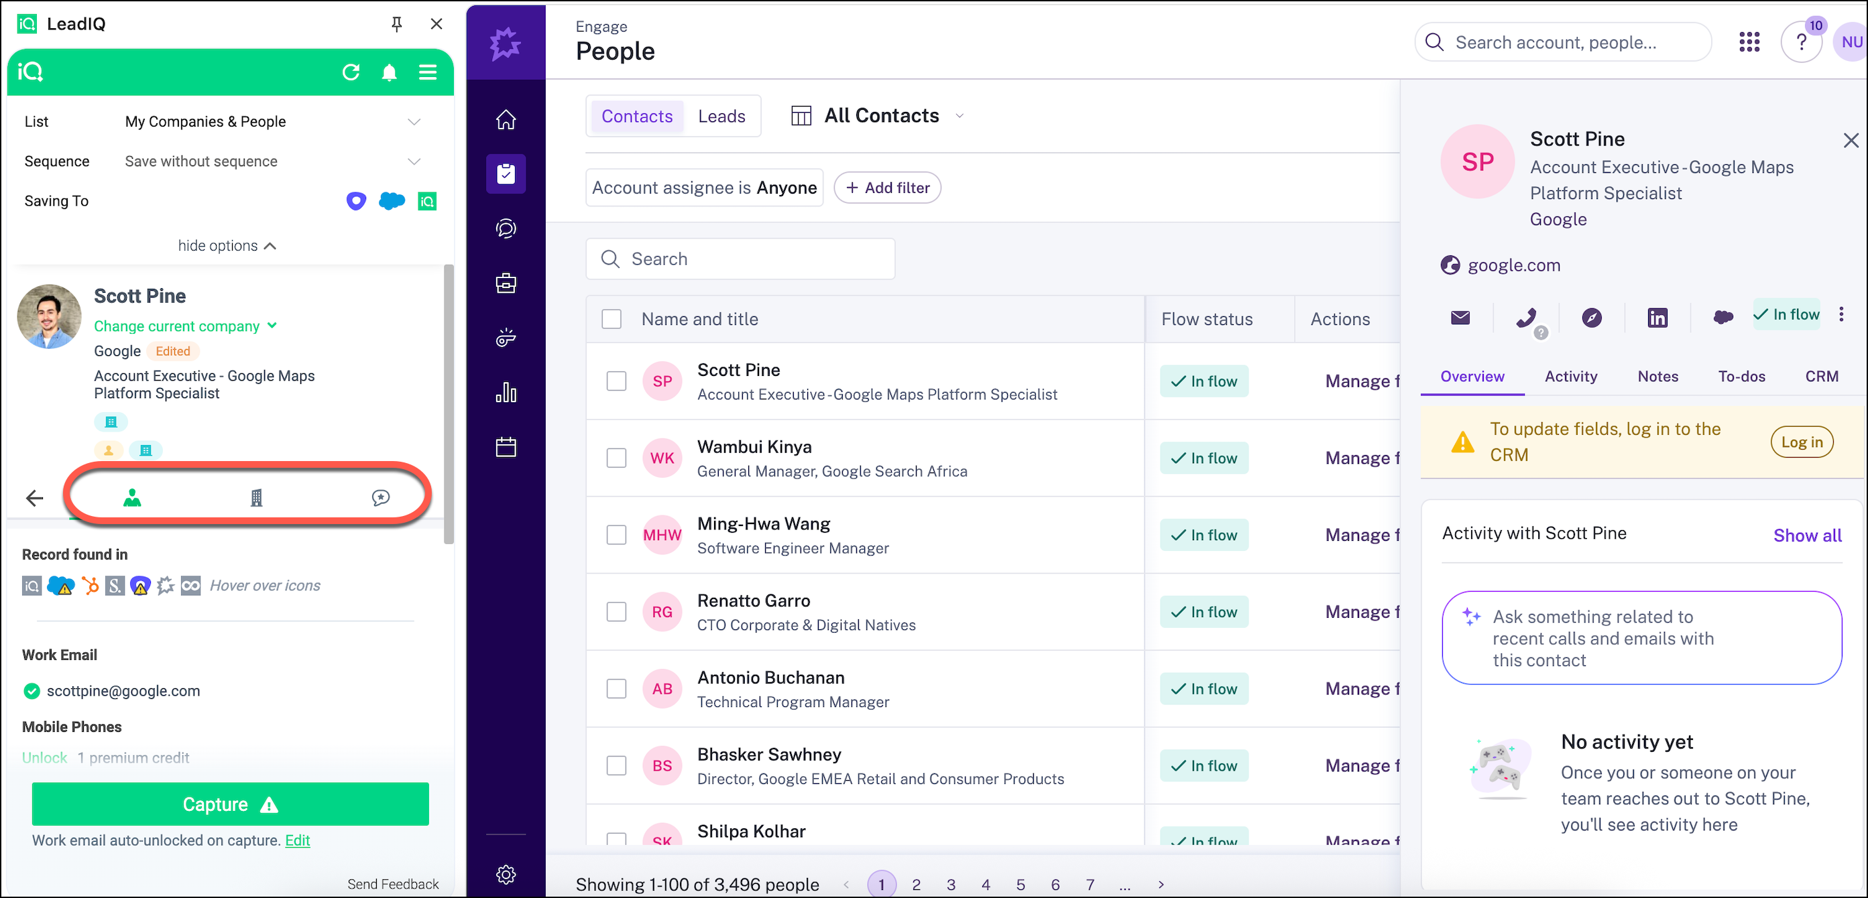Viewport: 1868px width, 898px height.
Task: Focus the contacts Search field
Action: (740, 259)
